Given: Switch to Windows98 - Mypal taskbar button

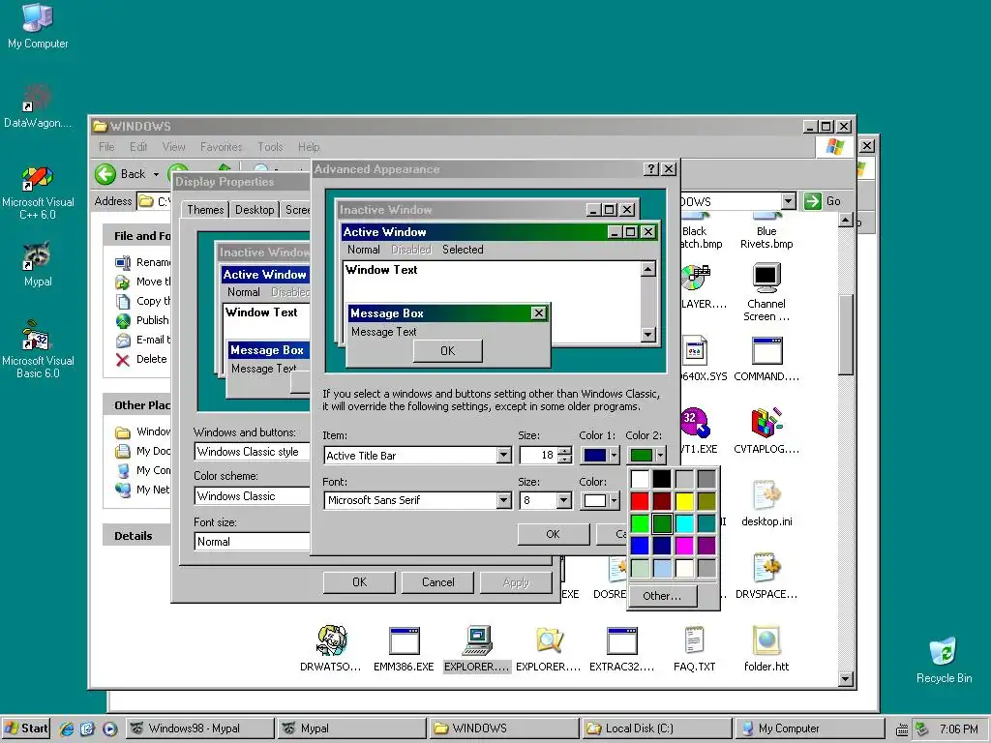Looking at the screenshot, I should [199, 728].
